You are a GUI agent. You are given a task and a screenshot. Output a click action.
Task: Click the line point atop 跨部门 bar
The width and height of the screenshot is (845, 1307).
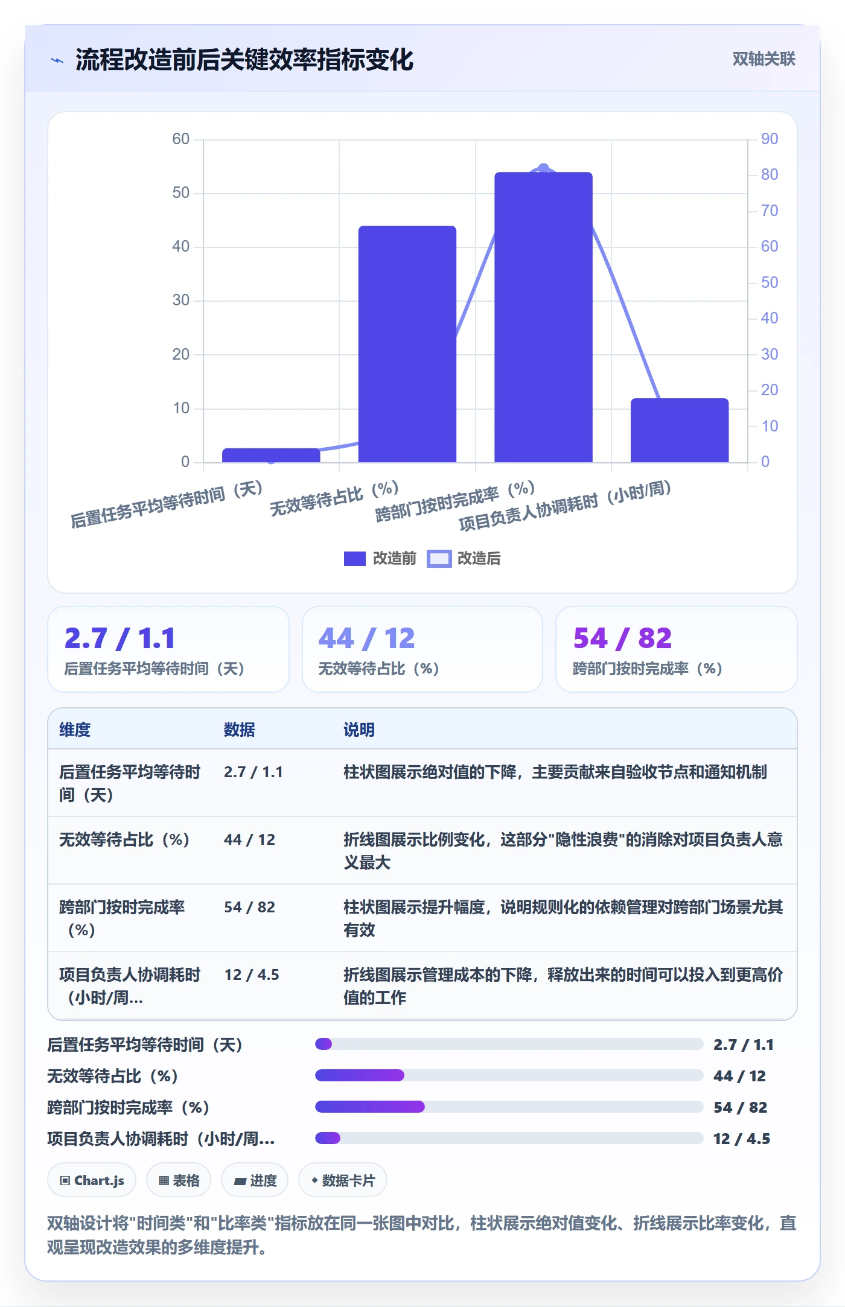tap(543, 168)
